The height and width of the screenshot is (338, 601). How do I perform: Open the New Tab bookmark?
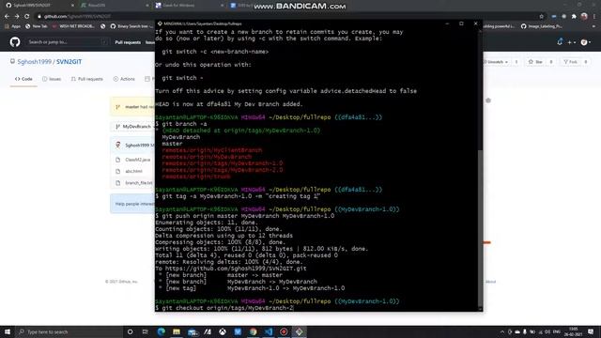pos(37,26)
